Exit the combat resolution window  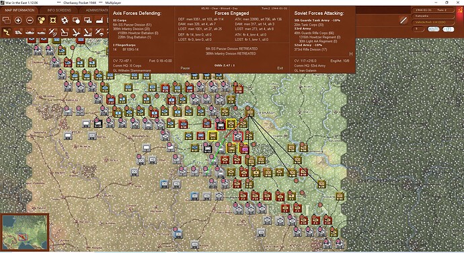click(280, 68)
